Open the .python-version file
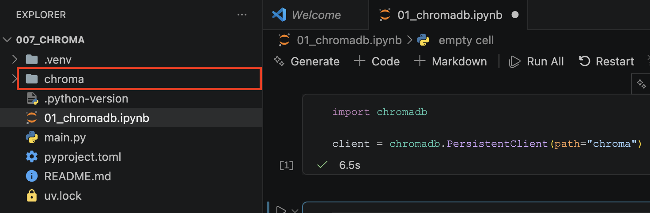The width and height of the screenshot is (650, 213). click(86, 99)
